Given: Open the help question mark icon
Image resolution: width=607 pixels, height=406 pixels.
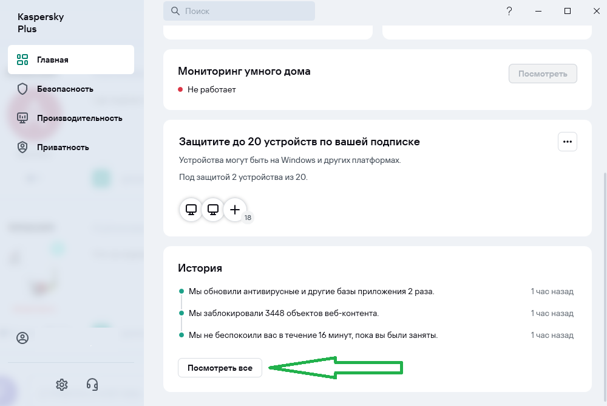Looking at the screenshot, I should coord(508,11).
